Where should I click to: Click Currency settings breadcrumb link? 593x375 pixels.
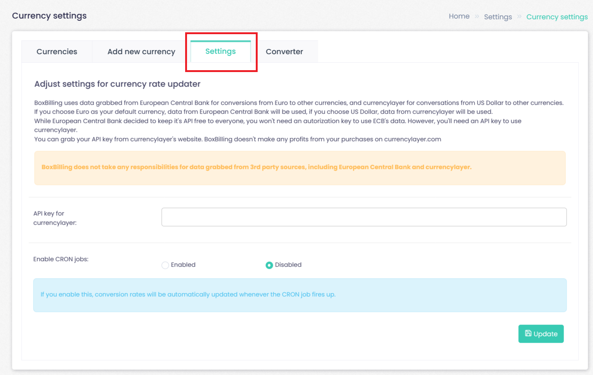tap(557, 17)
